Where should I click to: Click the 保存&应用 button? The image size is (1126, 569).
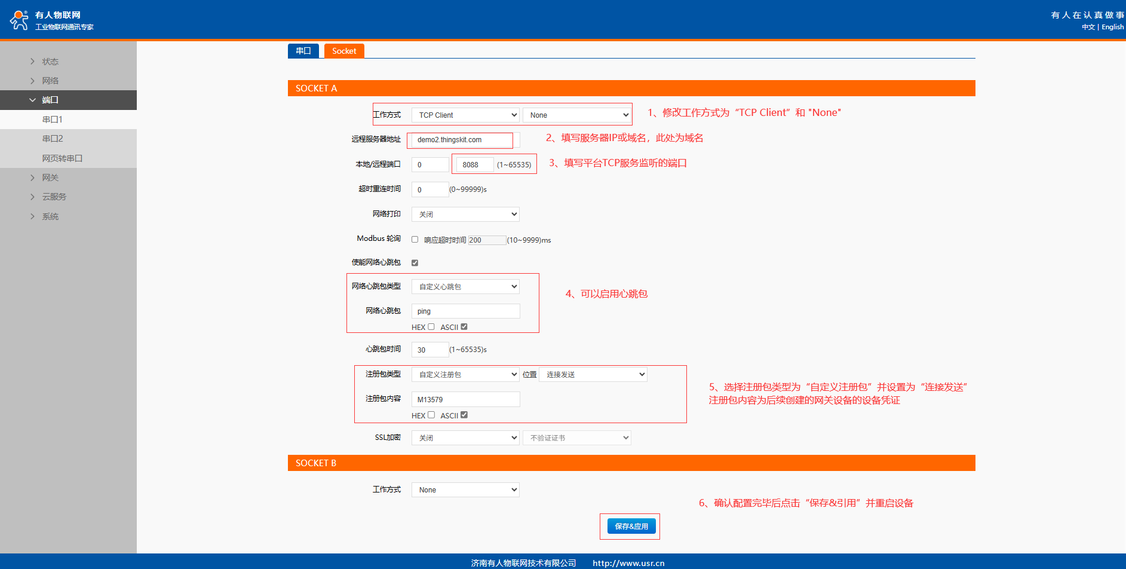[x=631, y=526]
